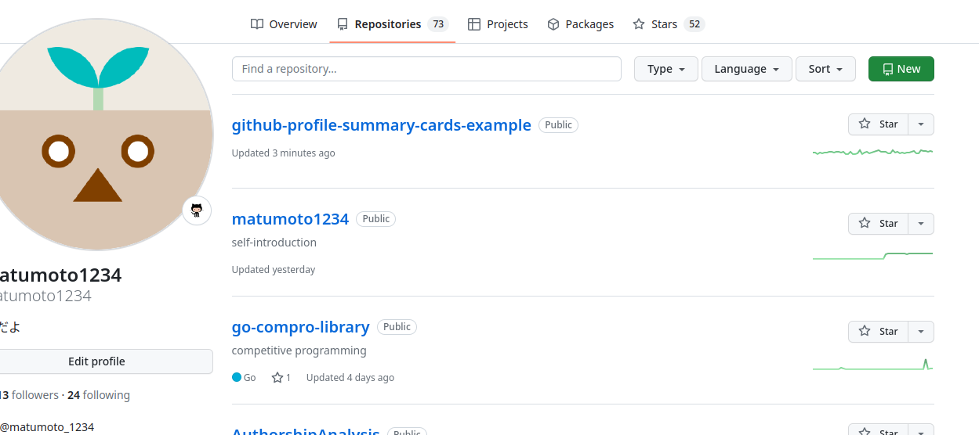
Task: Click the 'competitive programming' description
Action: pyautogui.click(x=299, y=351)
